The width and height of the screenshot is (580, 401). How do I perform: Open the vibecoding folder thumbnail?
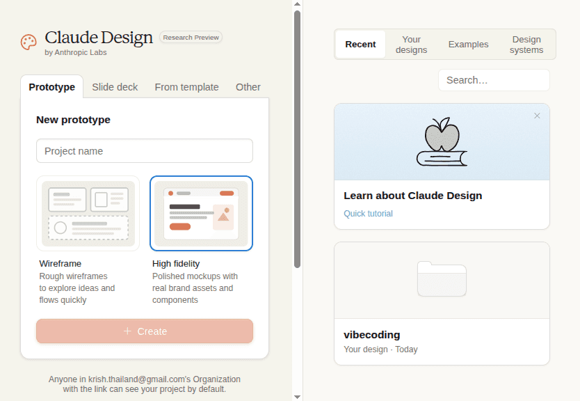point(442,278)
